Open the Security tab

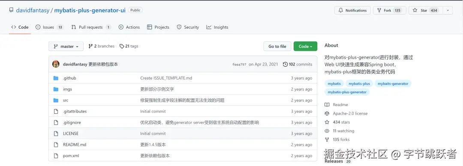188,27
